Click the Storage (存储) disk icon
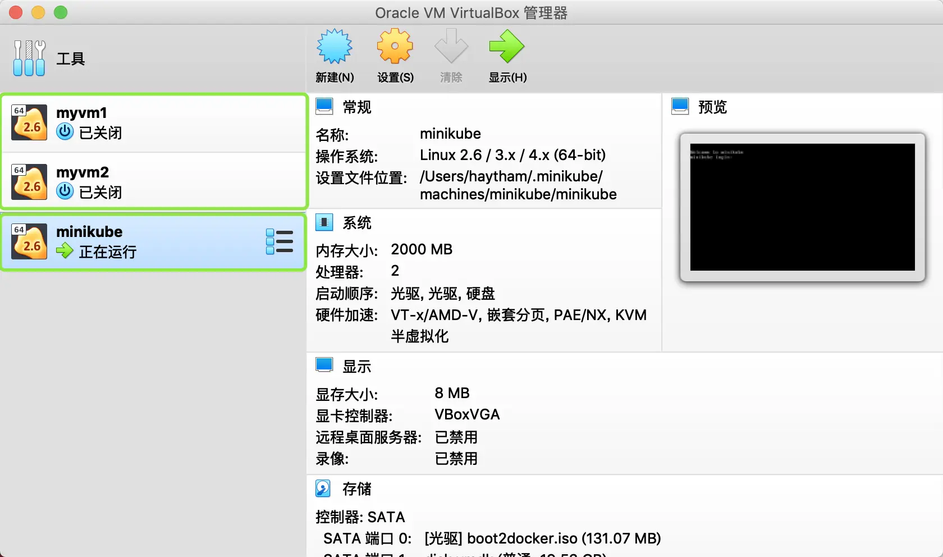The width and height of the screenshot is (943, 557). pyautogui.click(x=323, y=488)
